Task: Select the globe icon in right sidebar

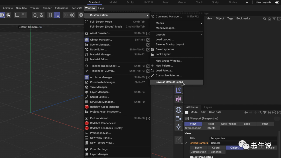Action: point(178,110)
